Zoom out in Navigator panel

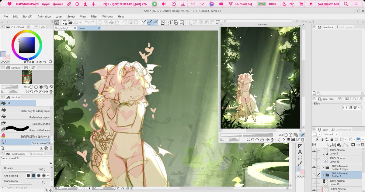[x=31, y=87]
